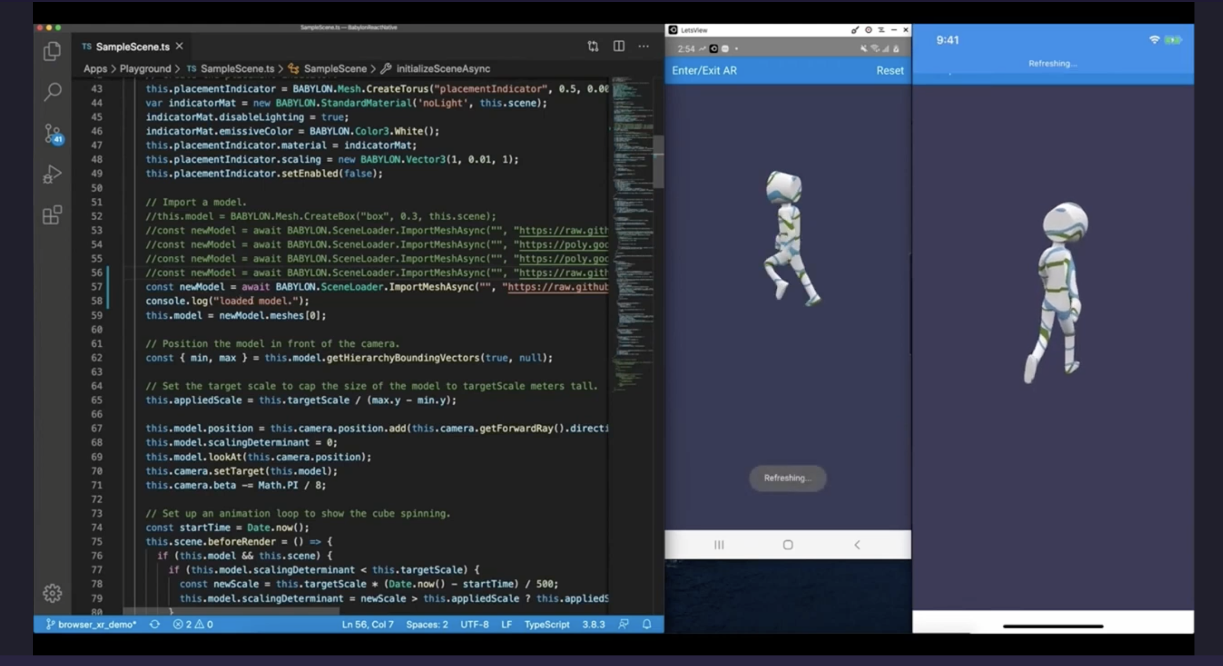Open the Explorer files icon in activity bar
Viewport: 1223px width, 666px height.
tap(52, 51)
